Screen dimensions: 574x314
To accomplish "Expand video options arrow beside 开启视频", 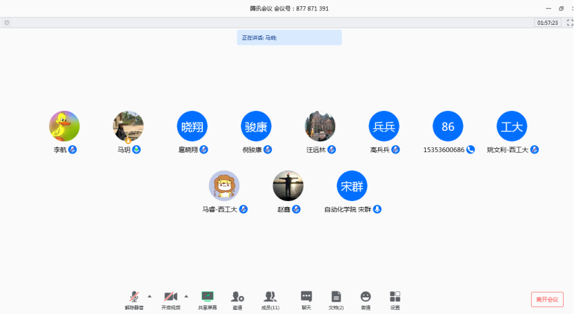I will [186, 295].
